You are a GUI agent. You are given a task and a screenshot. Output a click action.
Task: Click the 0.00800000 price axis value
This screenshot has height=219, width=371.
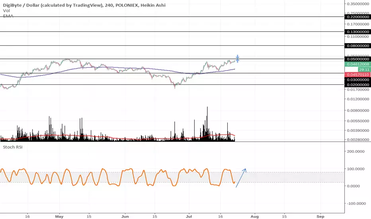click(x=358, y=110)
